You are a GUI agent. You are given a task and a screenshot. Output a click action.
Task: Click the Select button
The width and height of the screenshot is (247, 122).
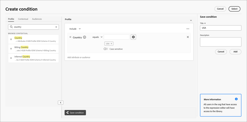(x=234, y=9)
